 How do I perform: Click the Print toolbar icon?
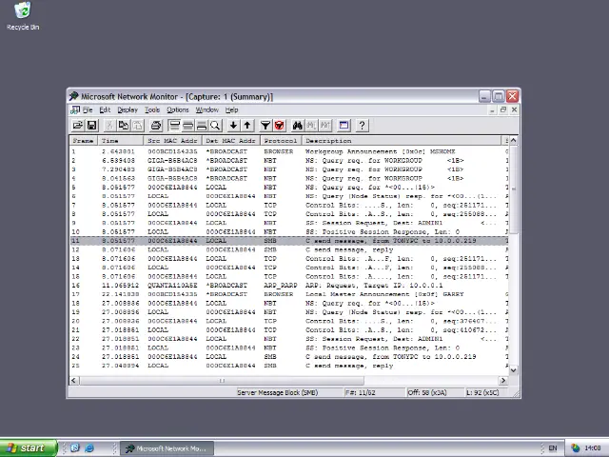tap(156, 125)
